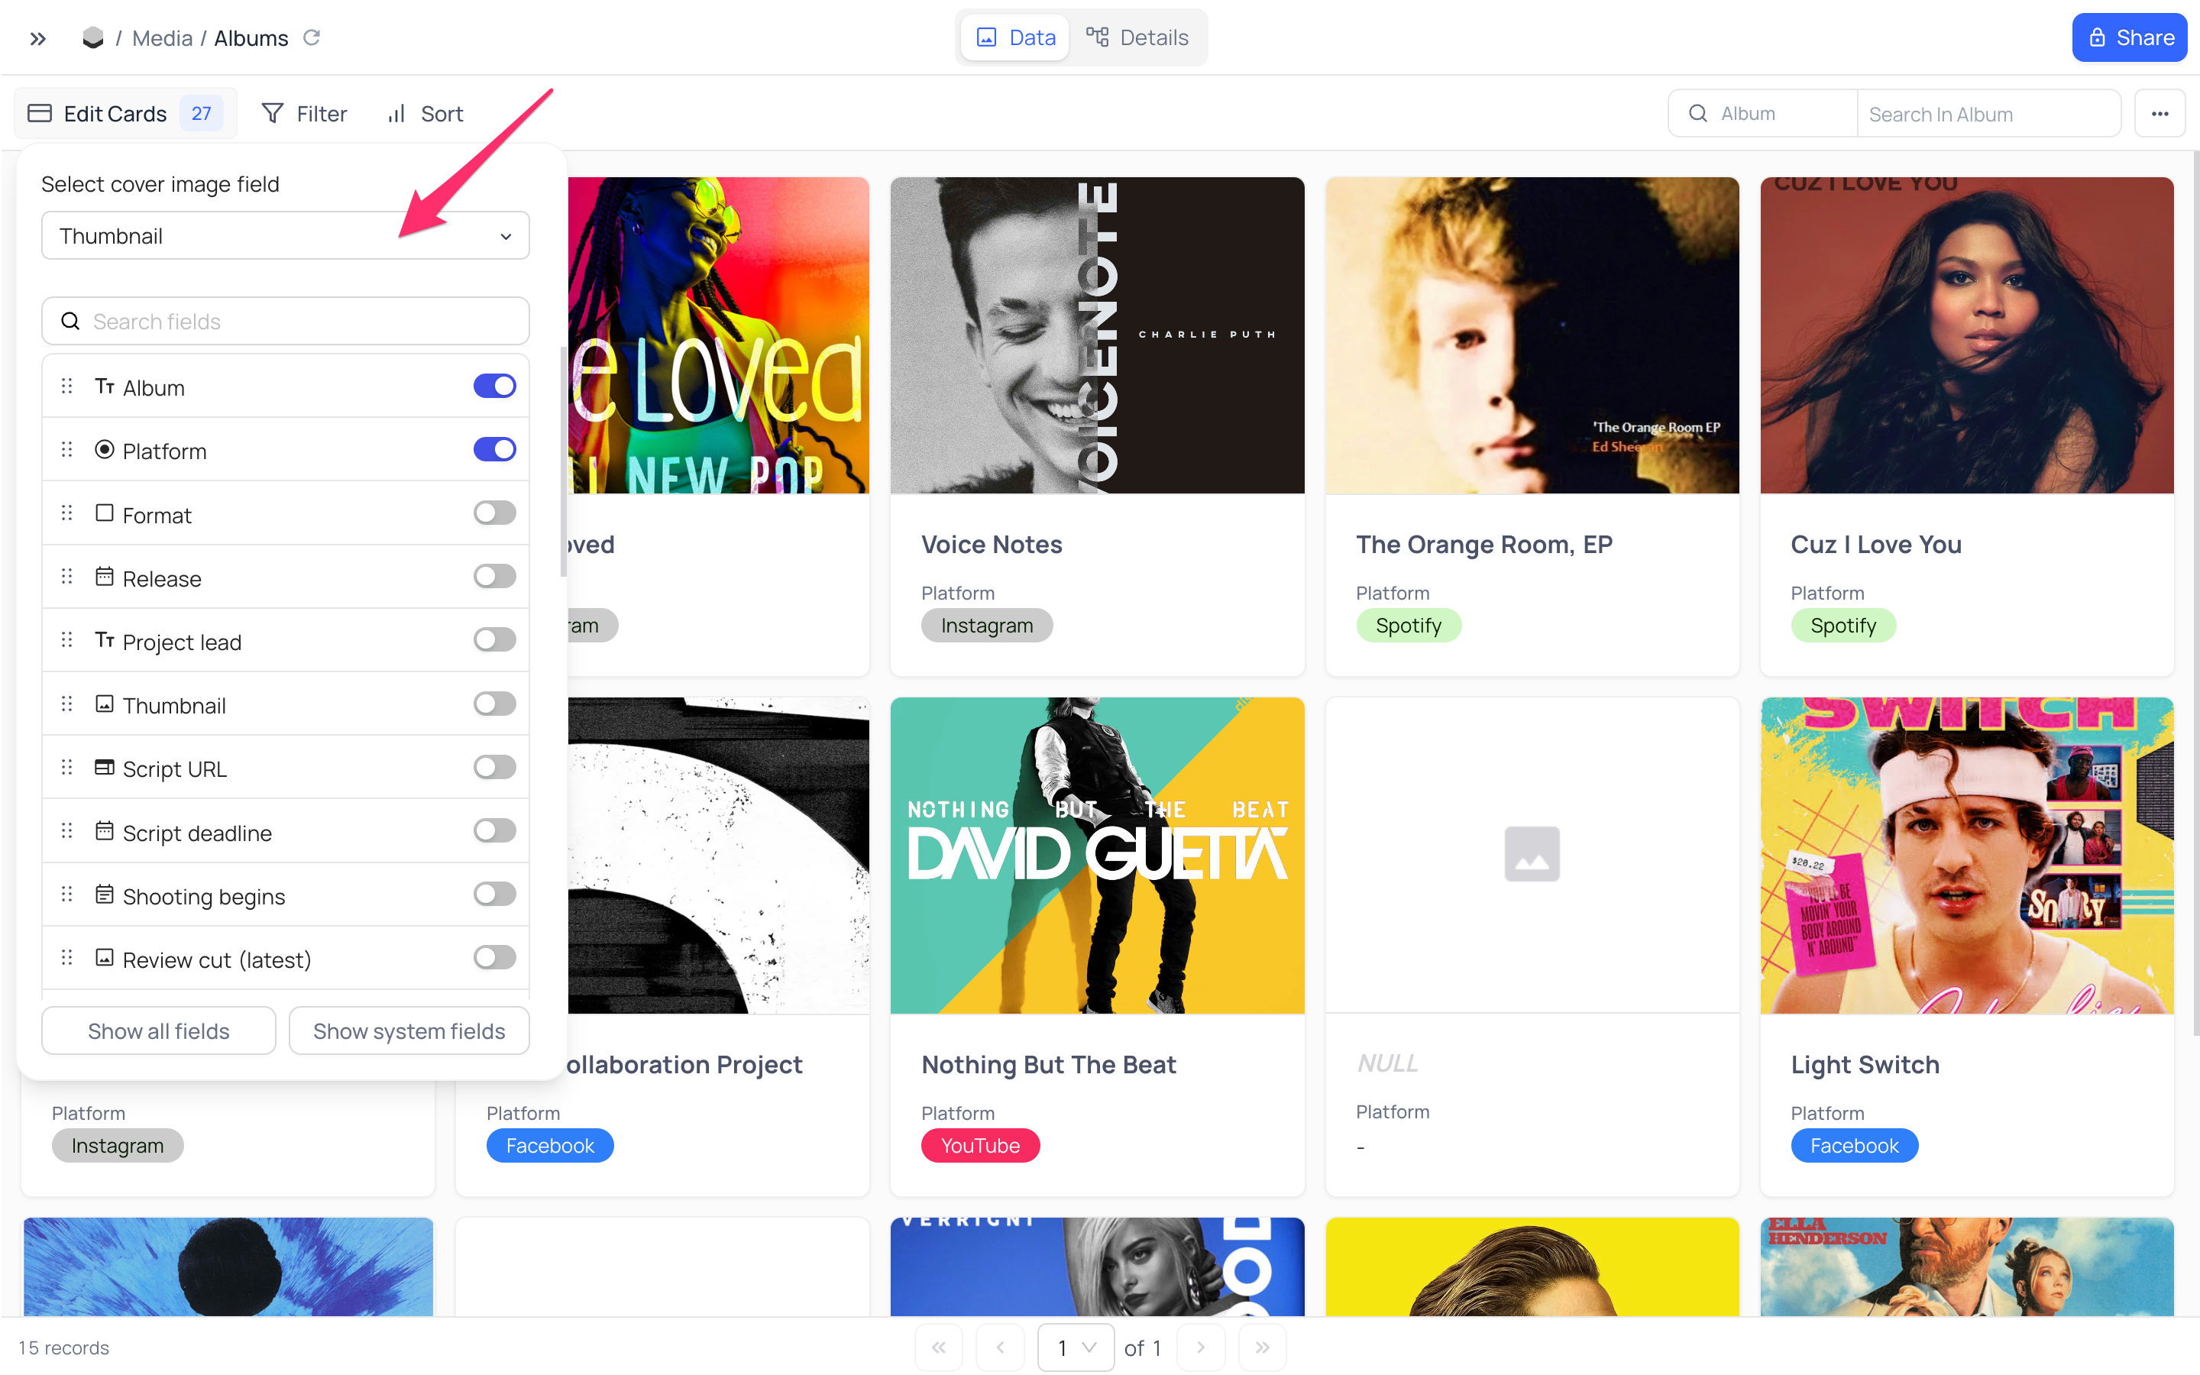The image size is (2200, 1375).
Task: Click the Data tab at top
Action: pos(1015,37)
